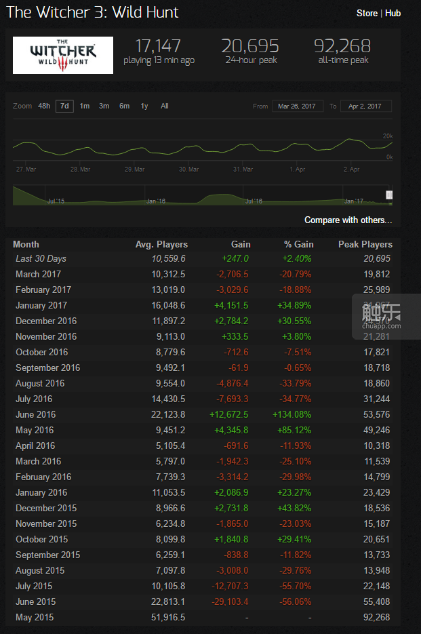Click Jul '16 on navigator timeline
The height and width of the screenshot is (634, 421).
(254, 201)
